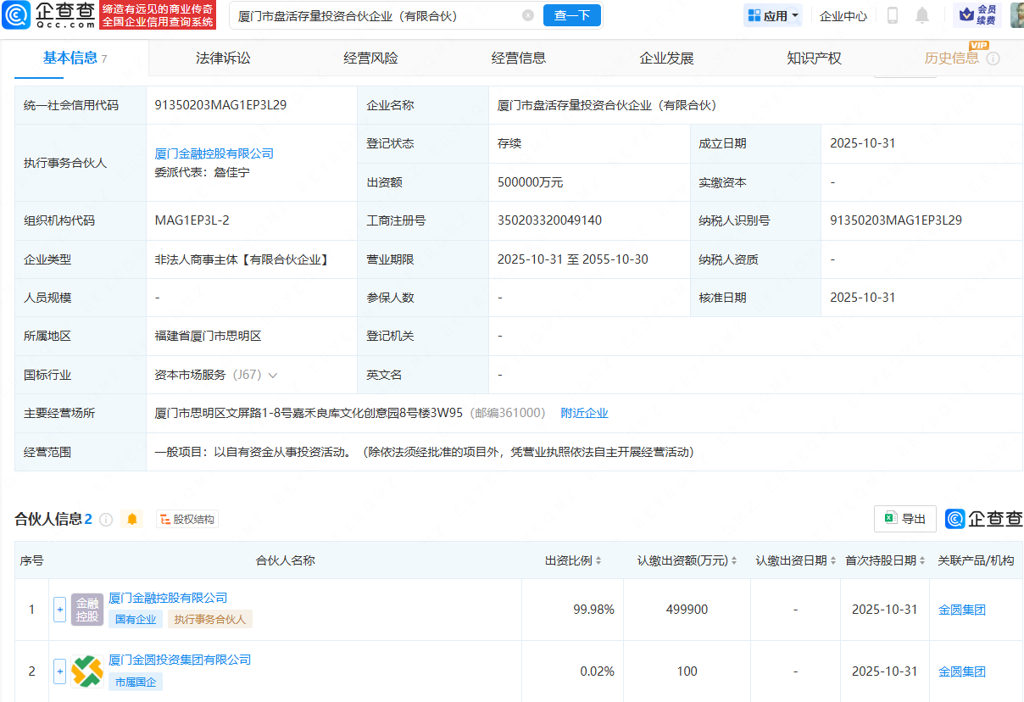1024x702 pixels.
Task: Click the info icon beside 历史信息
Action: (x=993, y=58)
